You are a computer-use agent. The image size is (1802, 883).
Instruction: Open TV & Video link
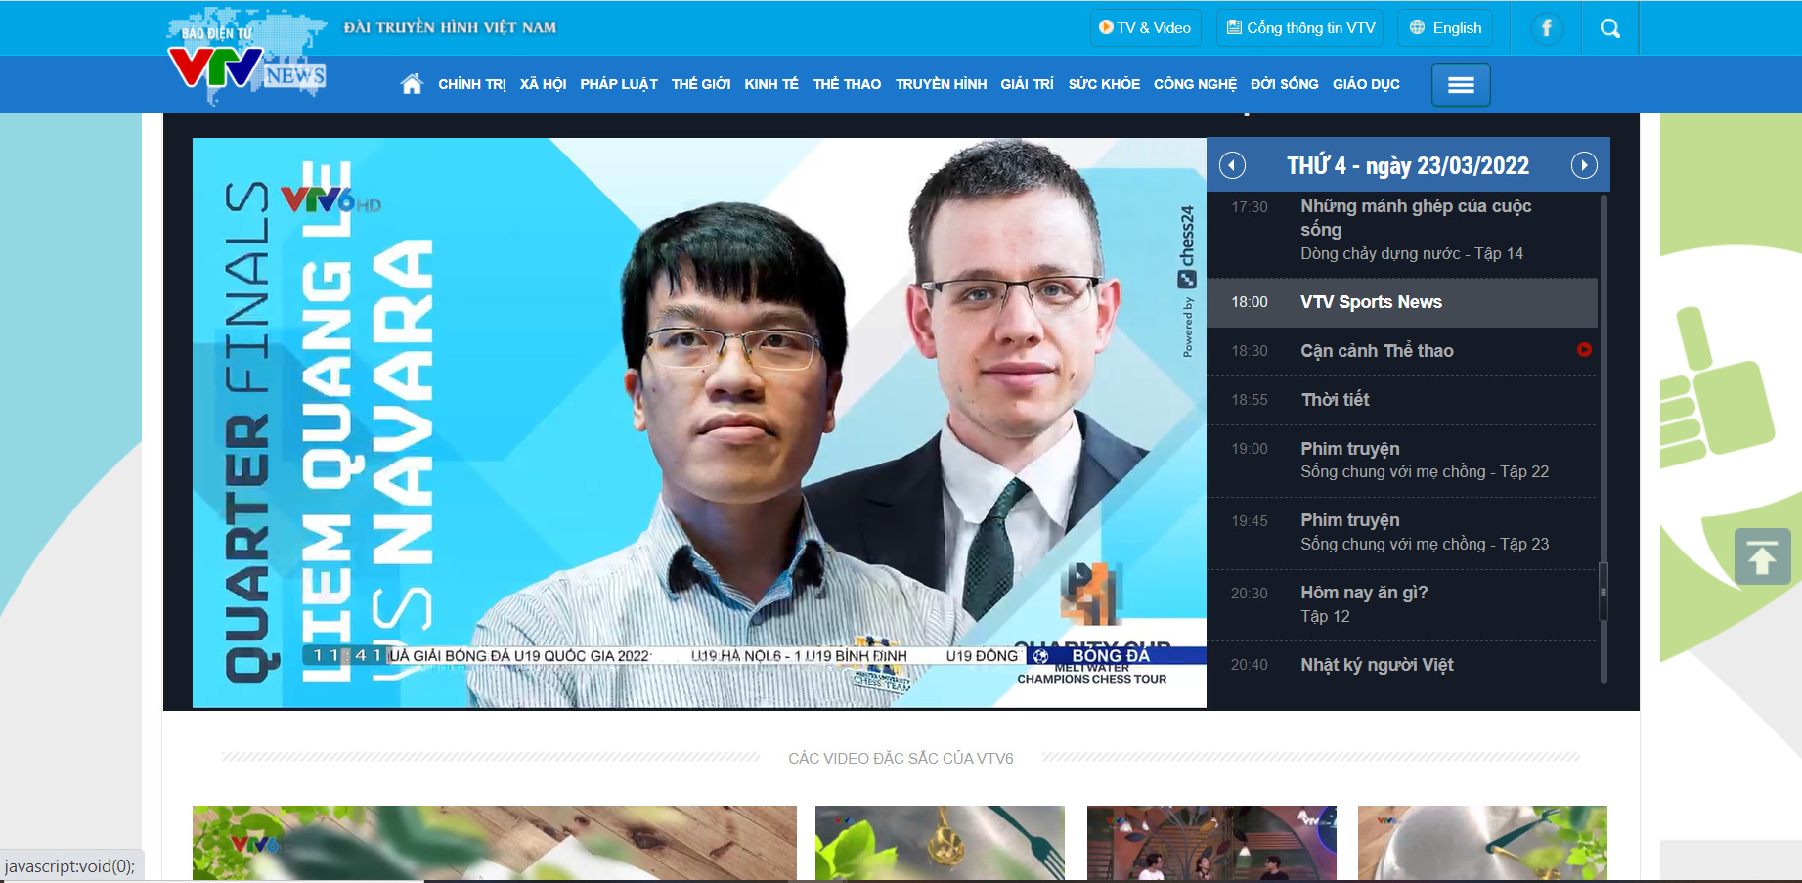click(x=1145, y=28)
